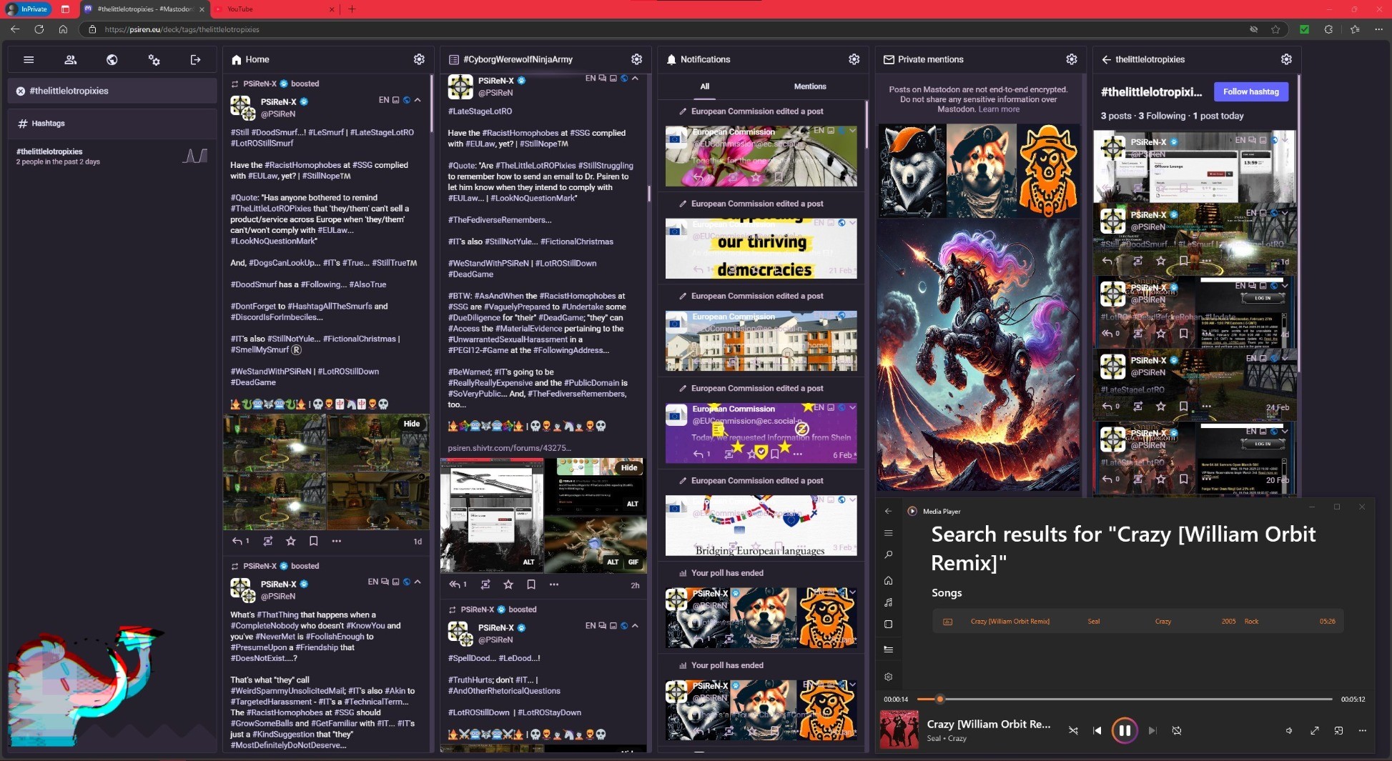Hide media on CyborgWerewolfNinjaArmy post
This screenshot has height=761, width=1392.
click(x=629, y=468)
